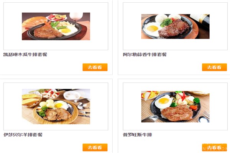Open the 普罗旺斯牛排 photo
This screenshot has width=230, height=153.
(x=175, y=107)
